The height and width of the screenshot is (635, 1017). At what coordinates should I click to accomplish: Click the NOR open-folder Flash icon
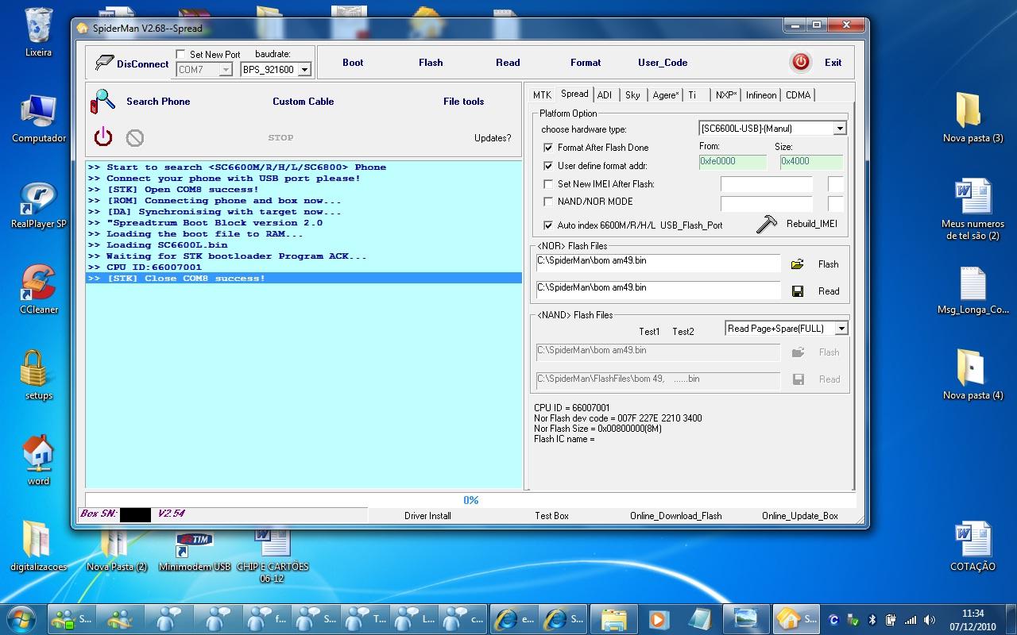coord(798,264)
